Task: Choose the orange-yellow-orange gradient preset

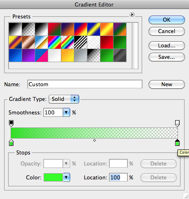Action: (x=107, y=29)
